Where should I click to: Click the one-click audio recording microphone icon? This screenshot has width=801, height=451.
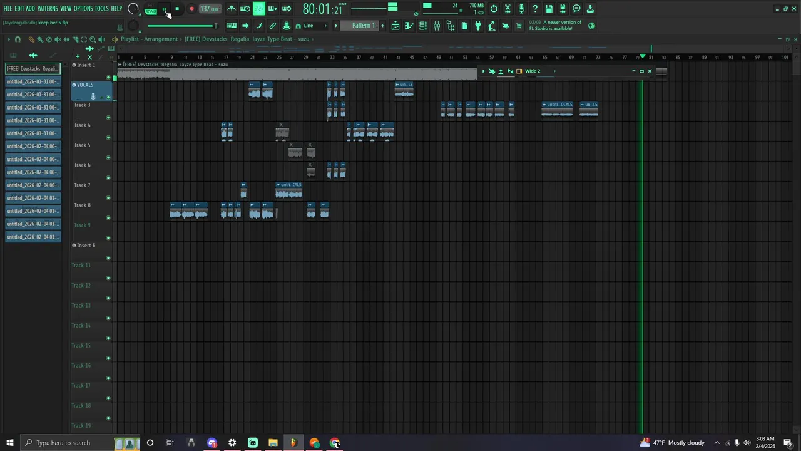pyautogui.click(x=521, y=9)
